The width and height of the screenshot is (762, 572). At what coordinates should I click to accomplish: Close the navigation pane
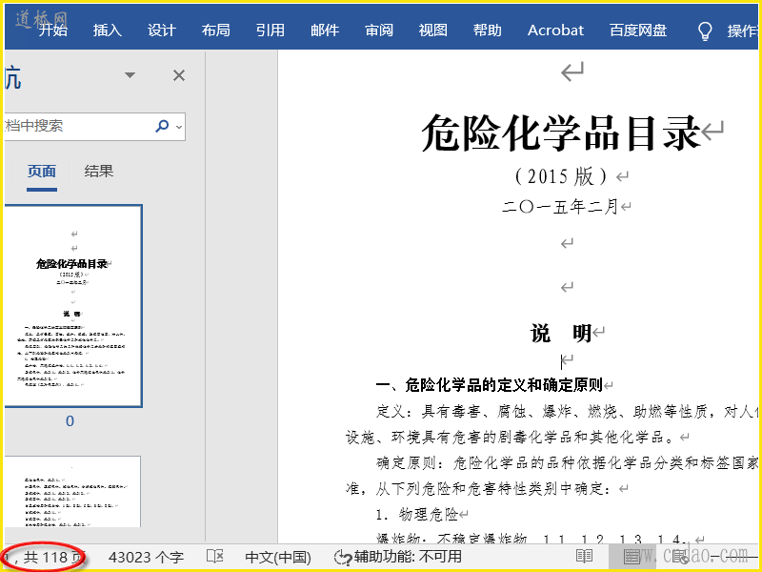point(178,75)
